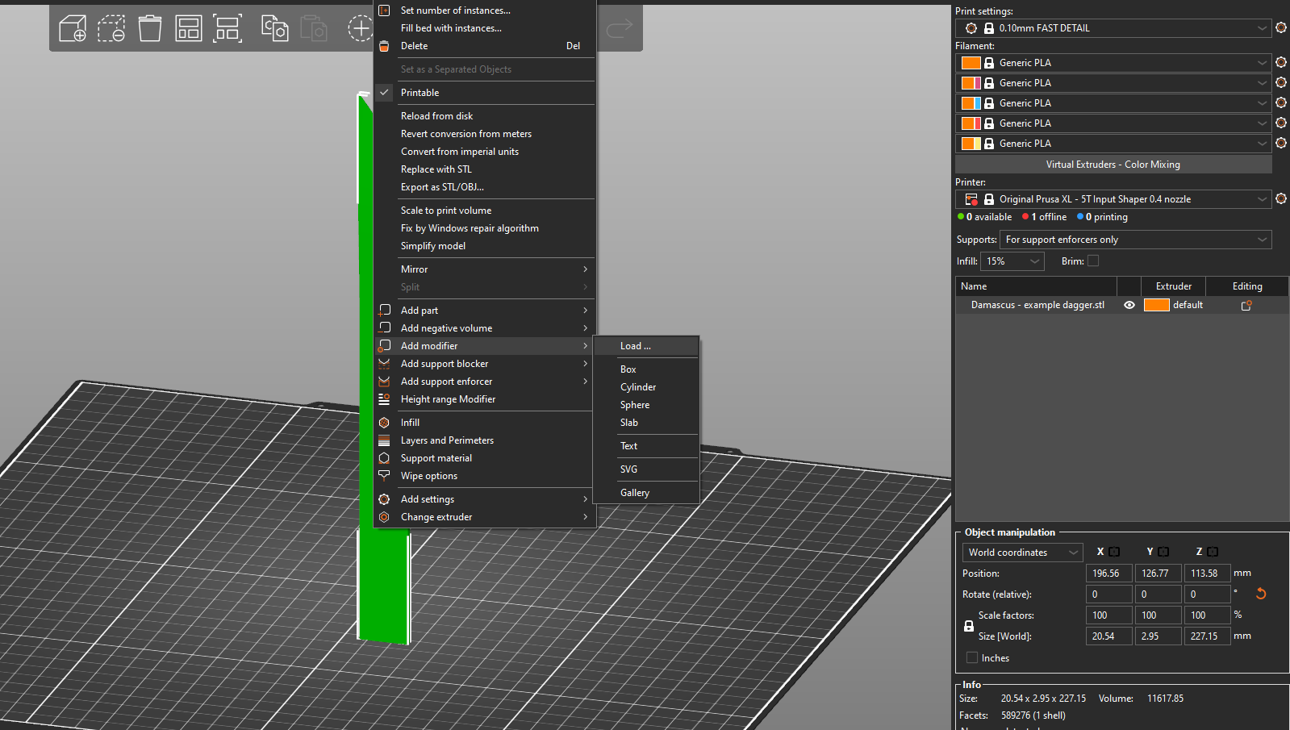Toggle the Brim checkbox
Image resolution: width=1290 pixels, height=730 pixels.
pos(1093,261)
